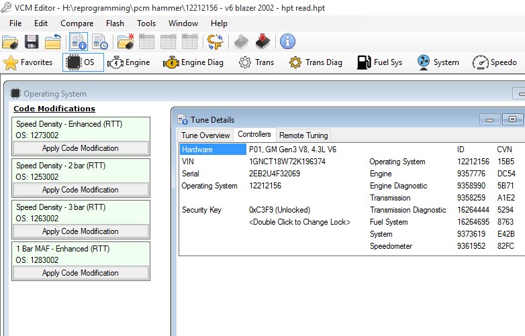The height and width of the screenshot is (336, 525).
Task: Click the OS: 1283002 label
Action: 37,260
